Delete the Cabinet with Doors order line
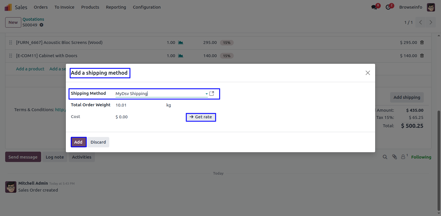The height and width of the screenshot is (216, 441). tap(422, 56)
